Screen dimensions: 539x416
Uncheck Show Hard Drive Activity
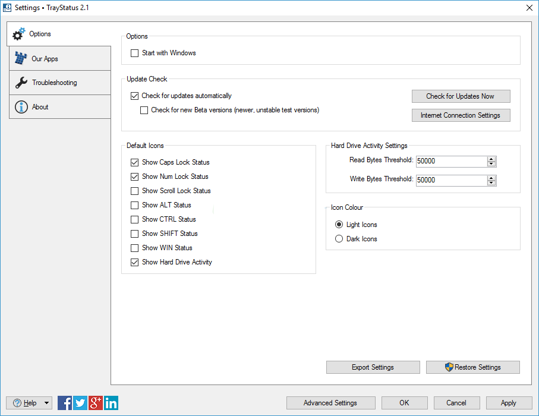[134, 262]
